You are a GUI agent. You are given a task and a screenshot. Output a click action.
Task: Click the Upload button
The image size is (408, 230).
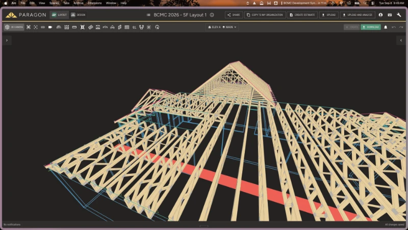(x=328, y=15)
